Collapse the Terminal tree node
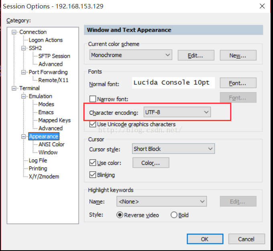Screen dimensions: 273x251 click(14, 88)
